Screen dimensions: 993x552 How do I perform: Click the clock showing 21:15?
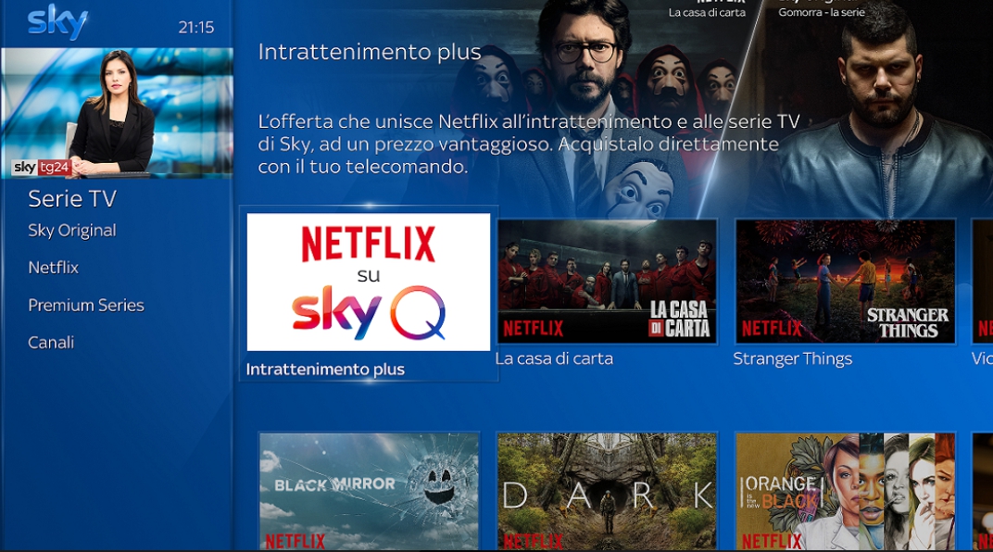tap(196, 27)
